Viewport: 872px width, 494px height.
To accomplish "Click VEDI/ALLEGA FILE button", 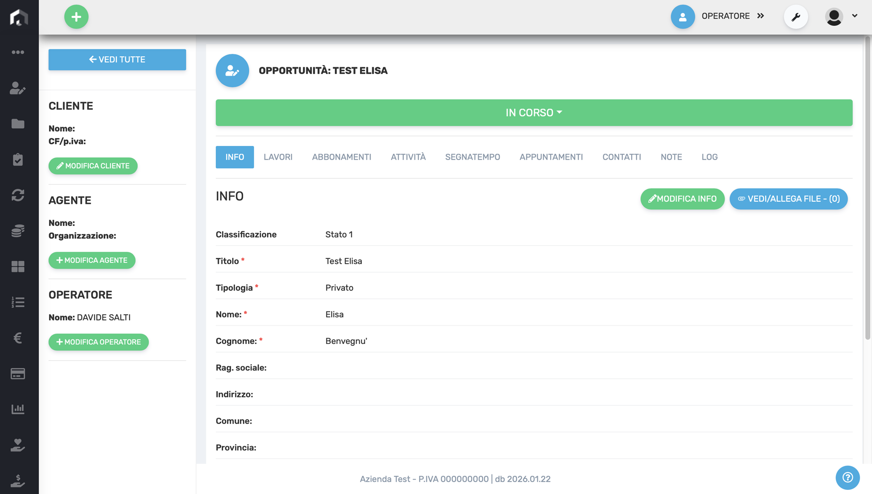I will click(788, 199).
